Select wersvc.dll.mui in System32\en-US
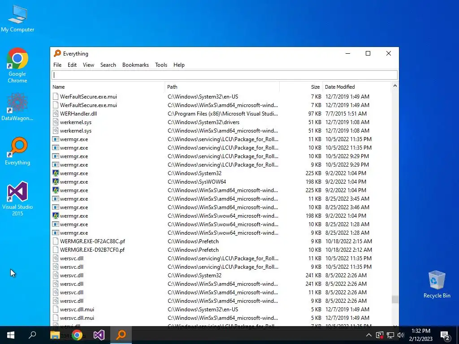 [x=221, y=309]
